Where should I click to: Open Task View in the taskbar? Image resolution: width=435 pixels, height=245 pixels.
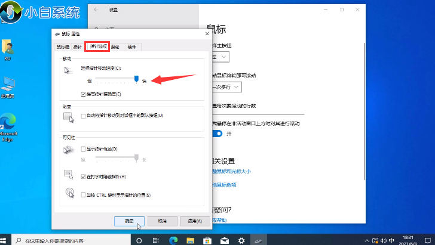157,240
